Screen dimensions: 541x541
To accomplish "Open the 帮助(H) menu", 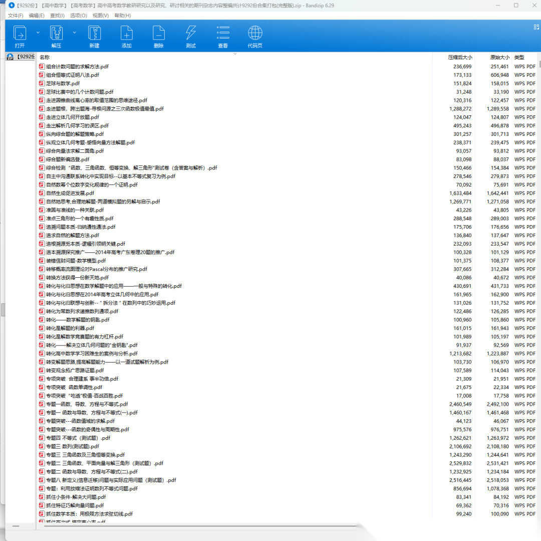I will coord(123,16).
